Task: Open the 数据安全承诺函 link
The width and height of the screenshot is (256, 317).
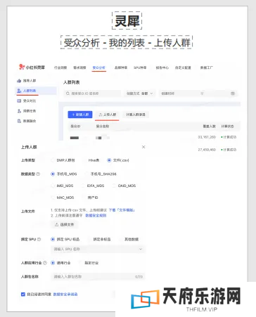Action: (65, 295)
